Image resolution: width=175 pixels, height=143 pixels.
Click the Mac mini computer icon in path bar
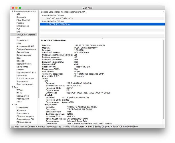click(13, 127)
